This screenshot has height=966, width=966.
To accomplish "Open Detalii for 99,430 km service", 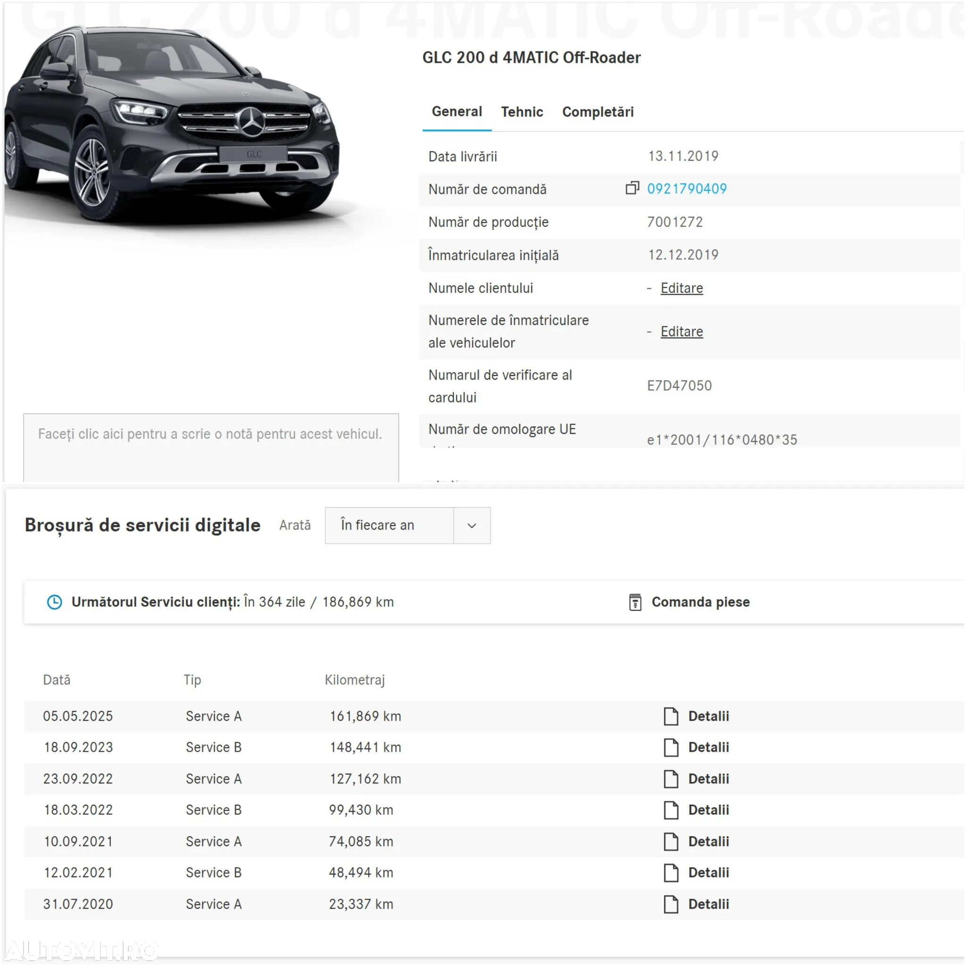I will 708,810.
